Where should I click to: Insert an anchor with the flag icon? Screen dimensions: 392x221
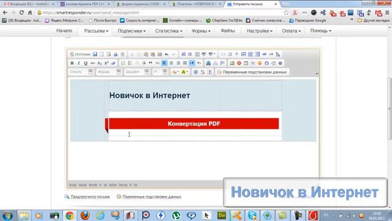pos(222,63)
